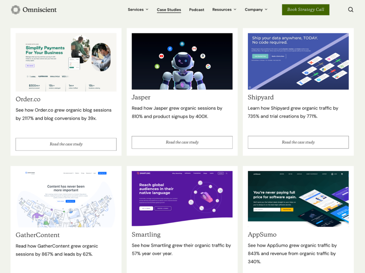Open the Order.co screenshot thumbnail
365x273 pixels.
pyautogui.click(x=66, y=62)
